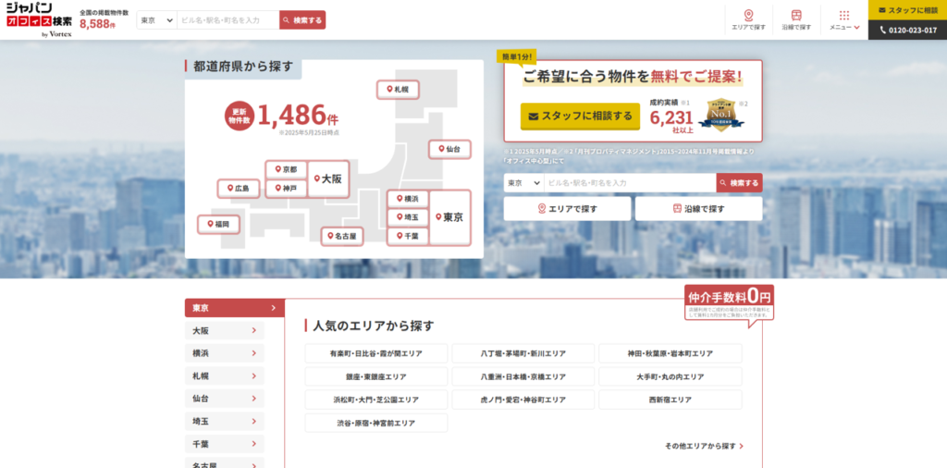This screenshot has height=468, width=947.
Task: Click phone number 0120-023-017
Action: click(x=908, y=31)
